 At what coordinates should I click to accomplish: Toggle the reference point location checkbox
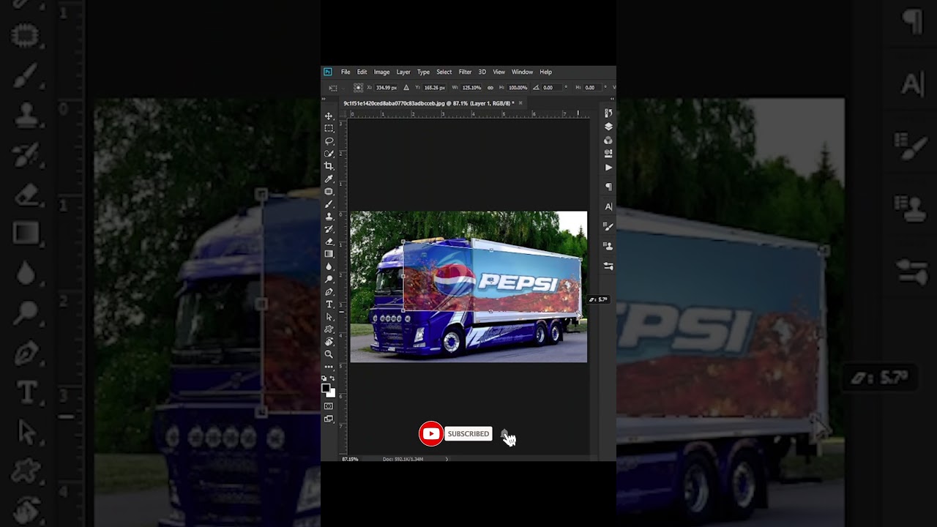coord(358,87)
